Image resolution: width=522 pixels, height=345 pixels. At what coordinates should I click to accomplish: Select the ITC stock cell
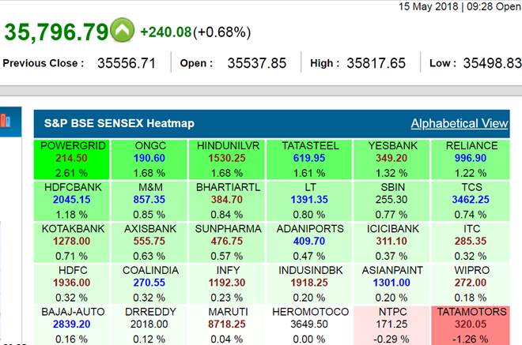coord(471,242)
